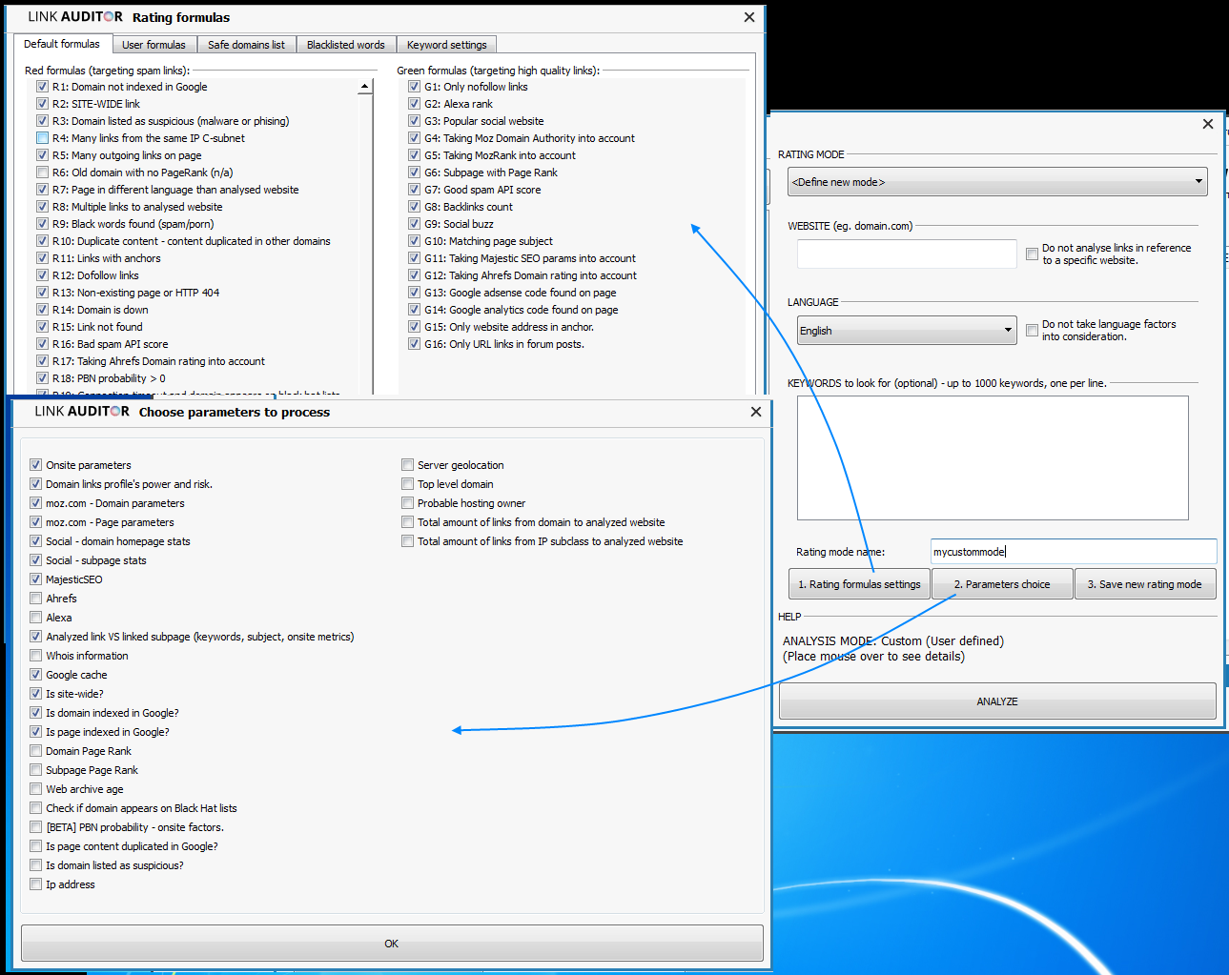Enable Ahrefs parameter checkbox
Screen dimensions: 1229x975
pos(35,599)
